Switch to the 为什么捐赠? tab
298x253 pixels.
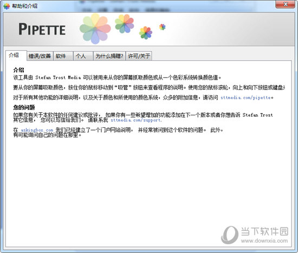click(x=109, y=56)
